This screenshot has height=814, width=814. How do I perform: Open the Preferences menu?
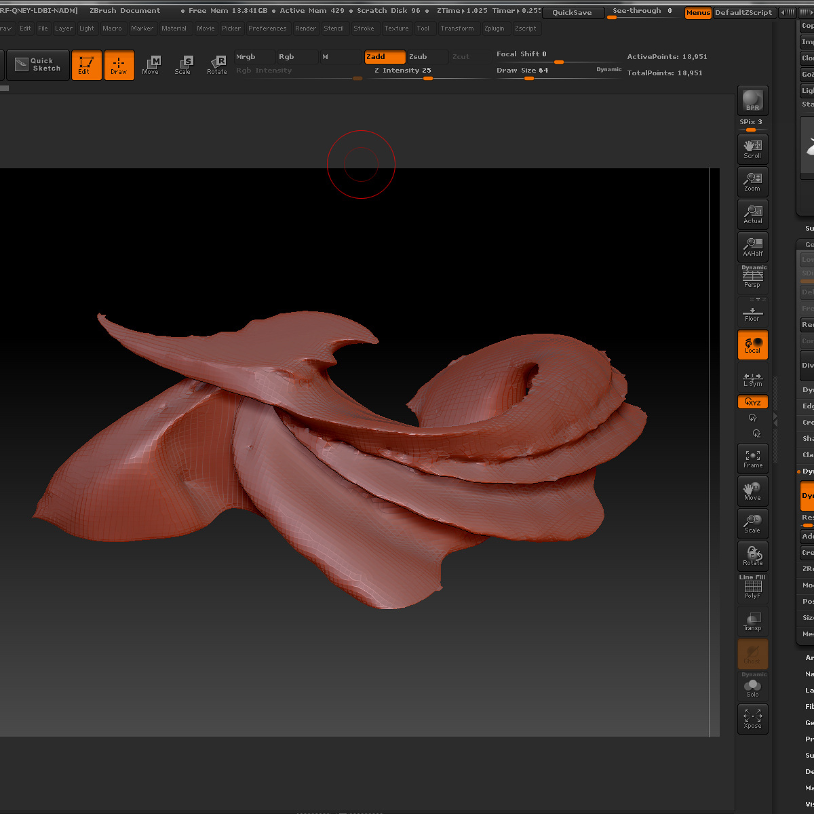click(x=267, y=28)
